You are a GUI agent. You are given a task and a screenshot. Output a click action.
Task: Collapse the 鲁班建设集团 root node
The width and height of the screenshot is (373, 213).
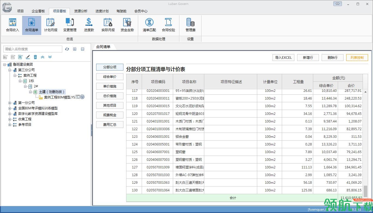5,65
